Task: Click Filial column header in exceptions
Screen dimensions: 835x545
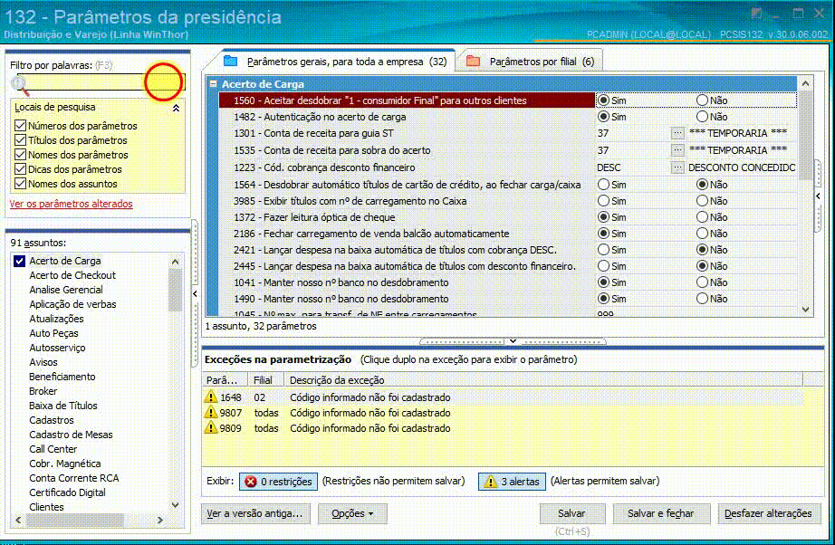Action: click(266, 380)
